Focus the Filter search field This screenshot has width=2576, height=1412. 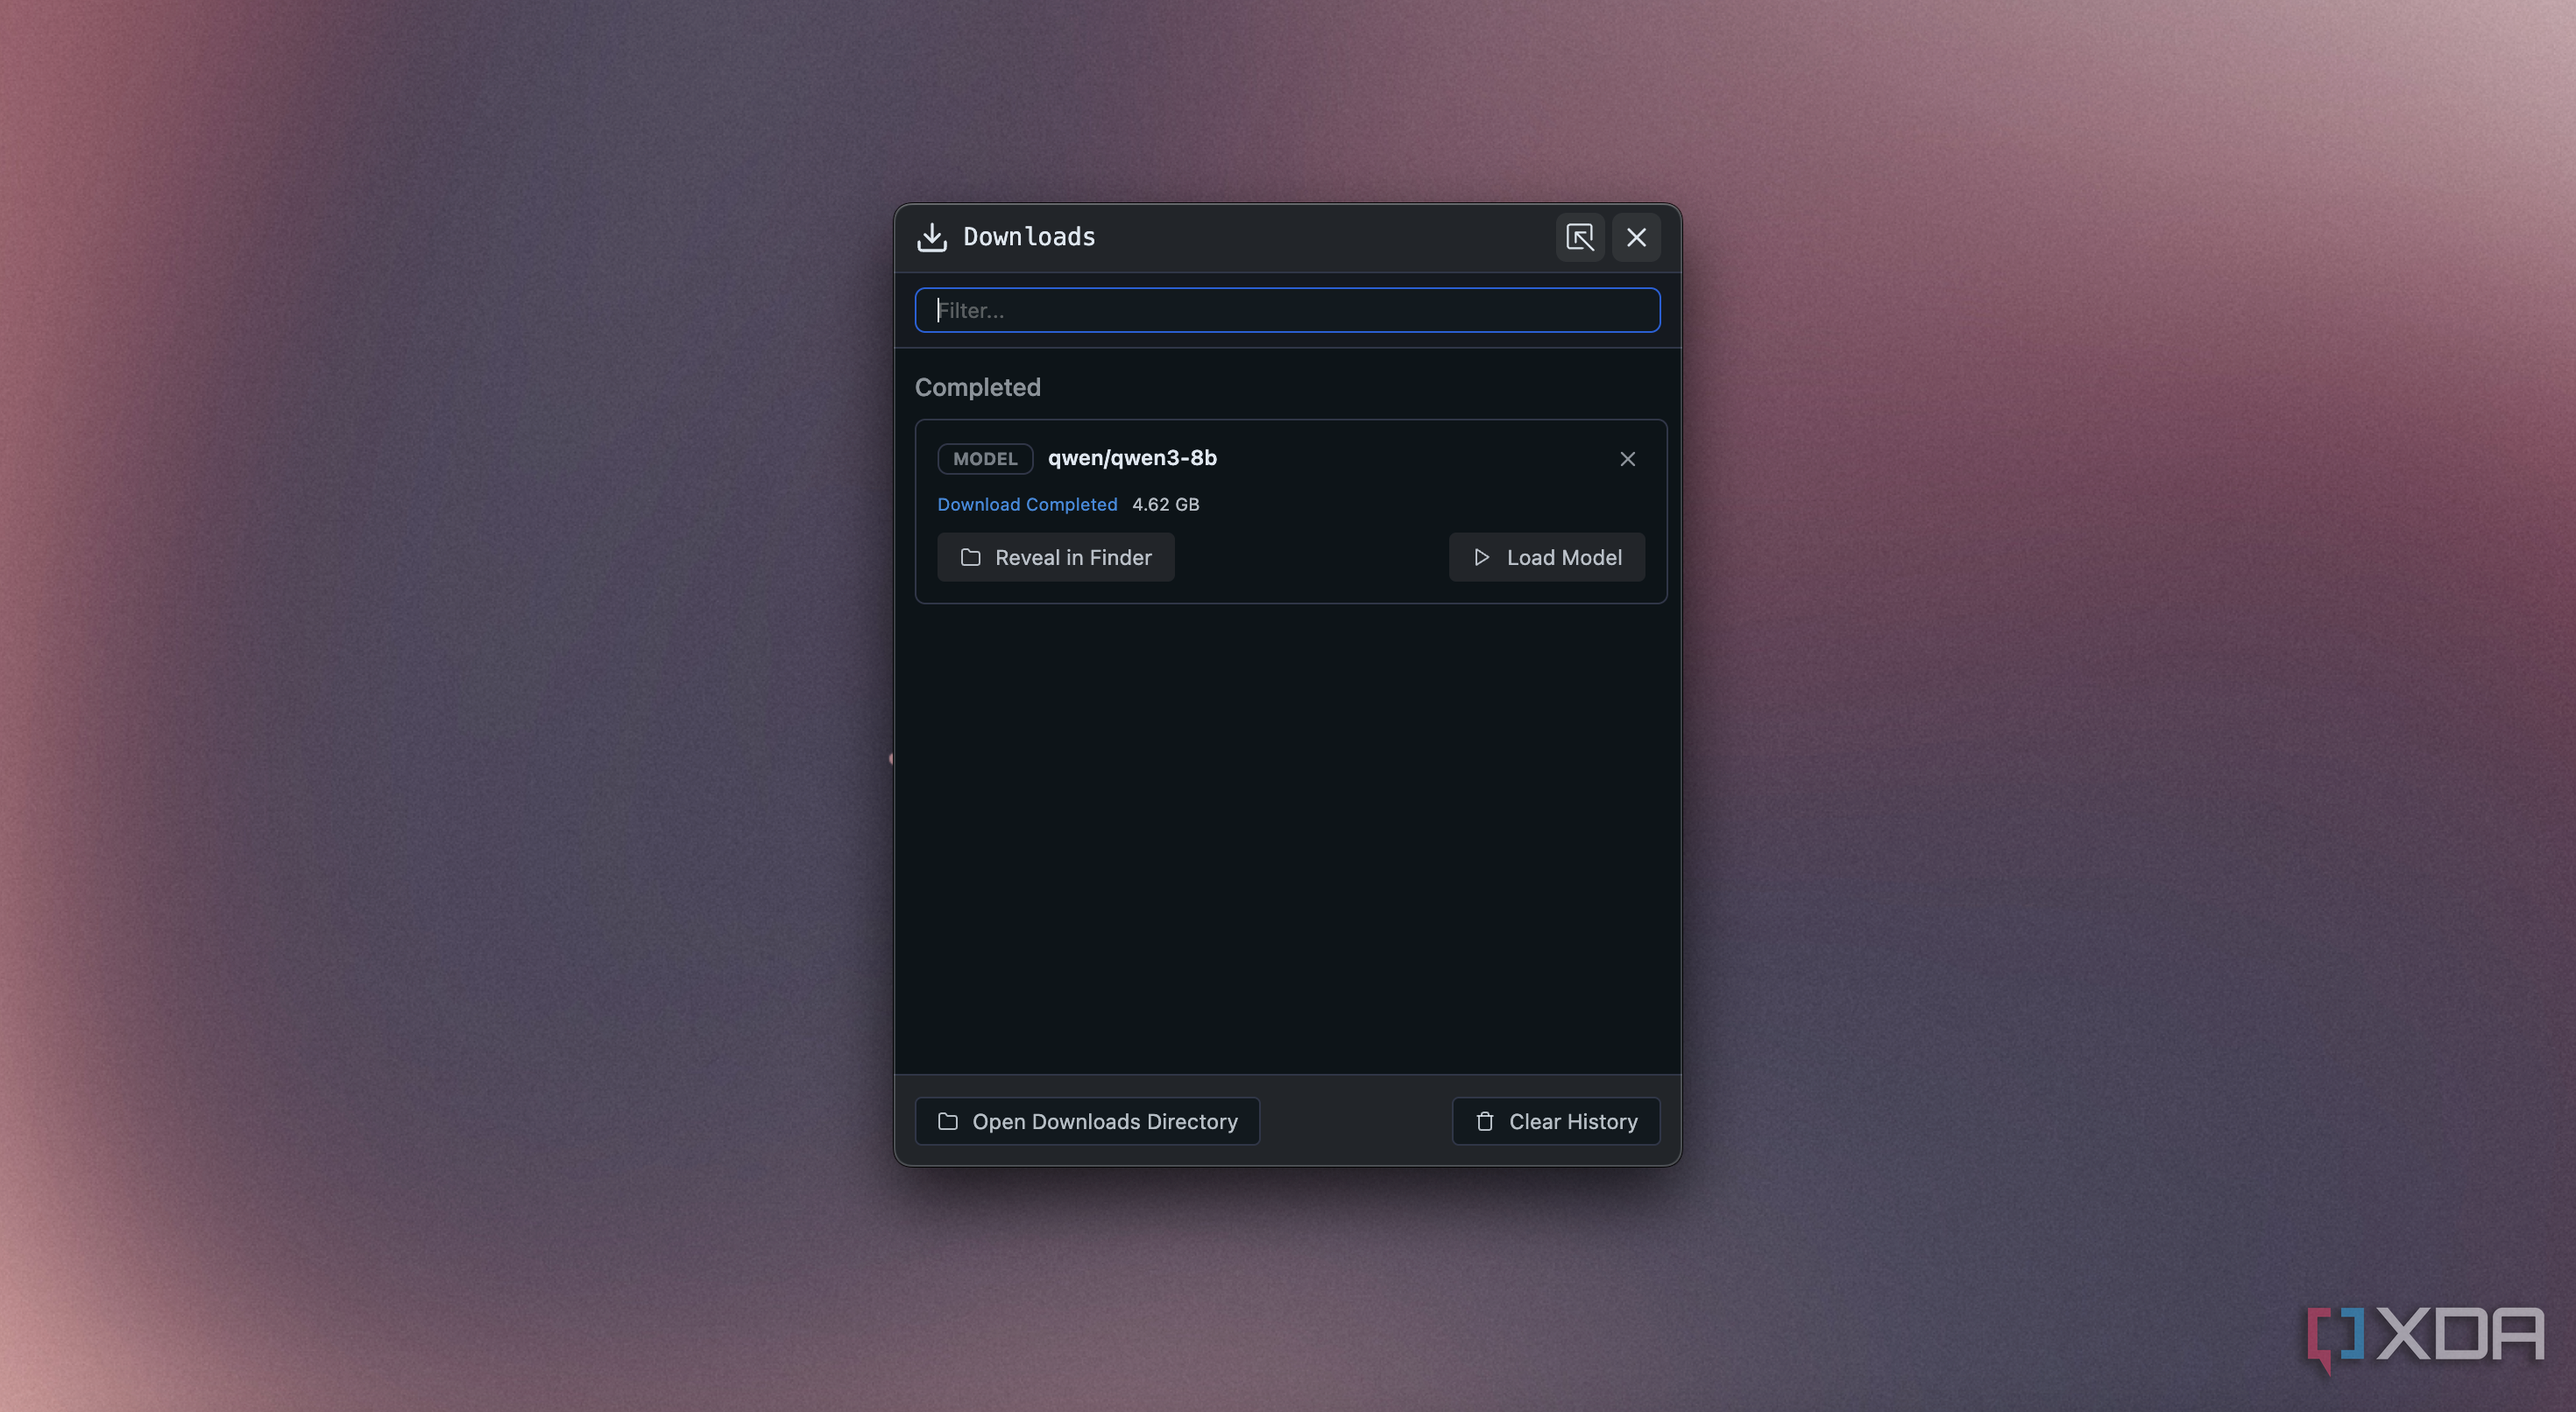[1287, 310]
